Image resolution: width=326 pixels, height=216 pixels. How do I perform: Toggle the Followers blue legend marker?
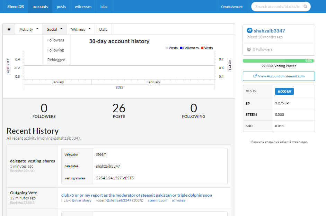[x=181, y=48]
